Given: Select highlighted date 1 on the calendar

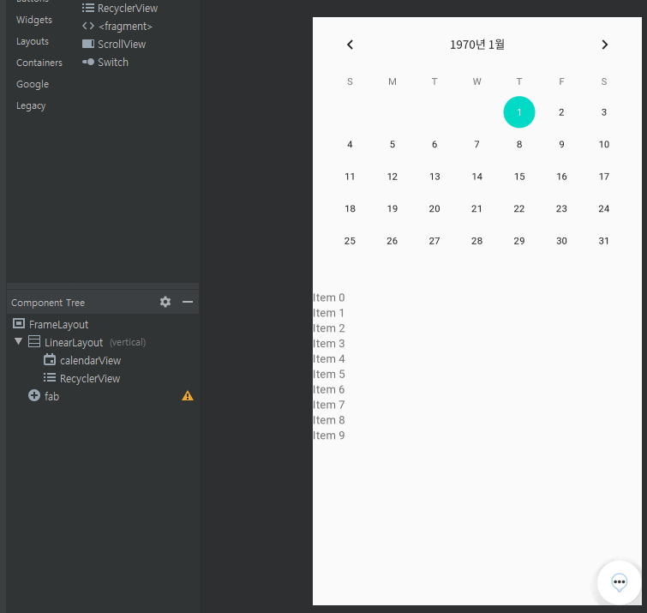Looking at the screenshot, I should [x=519, y=111].
